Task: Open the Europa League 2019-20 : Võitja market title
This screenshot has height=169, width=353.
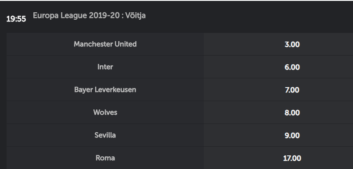Action: click(89, 15)
